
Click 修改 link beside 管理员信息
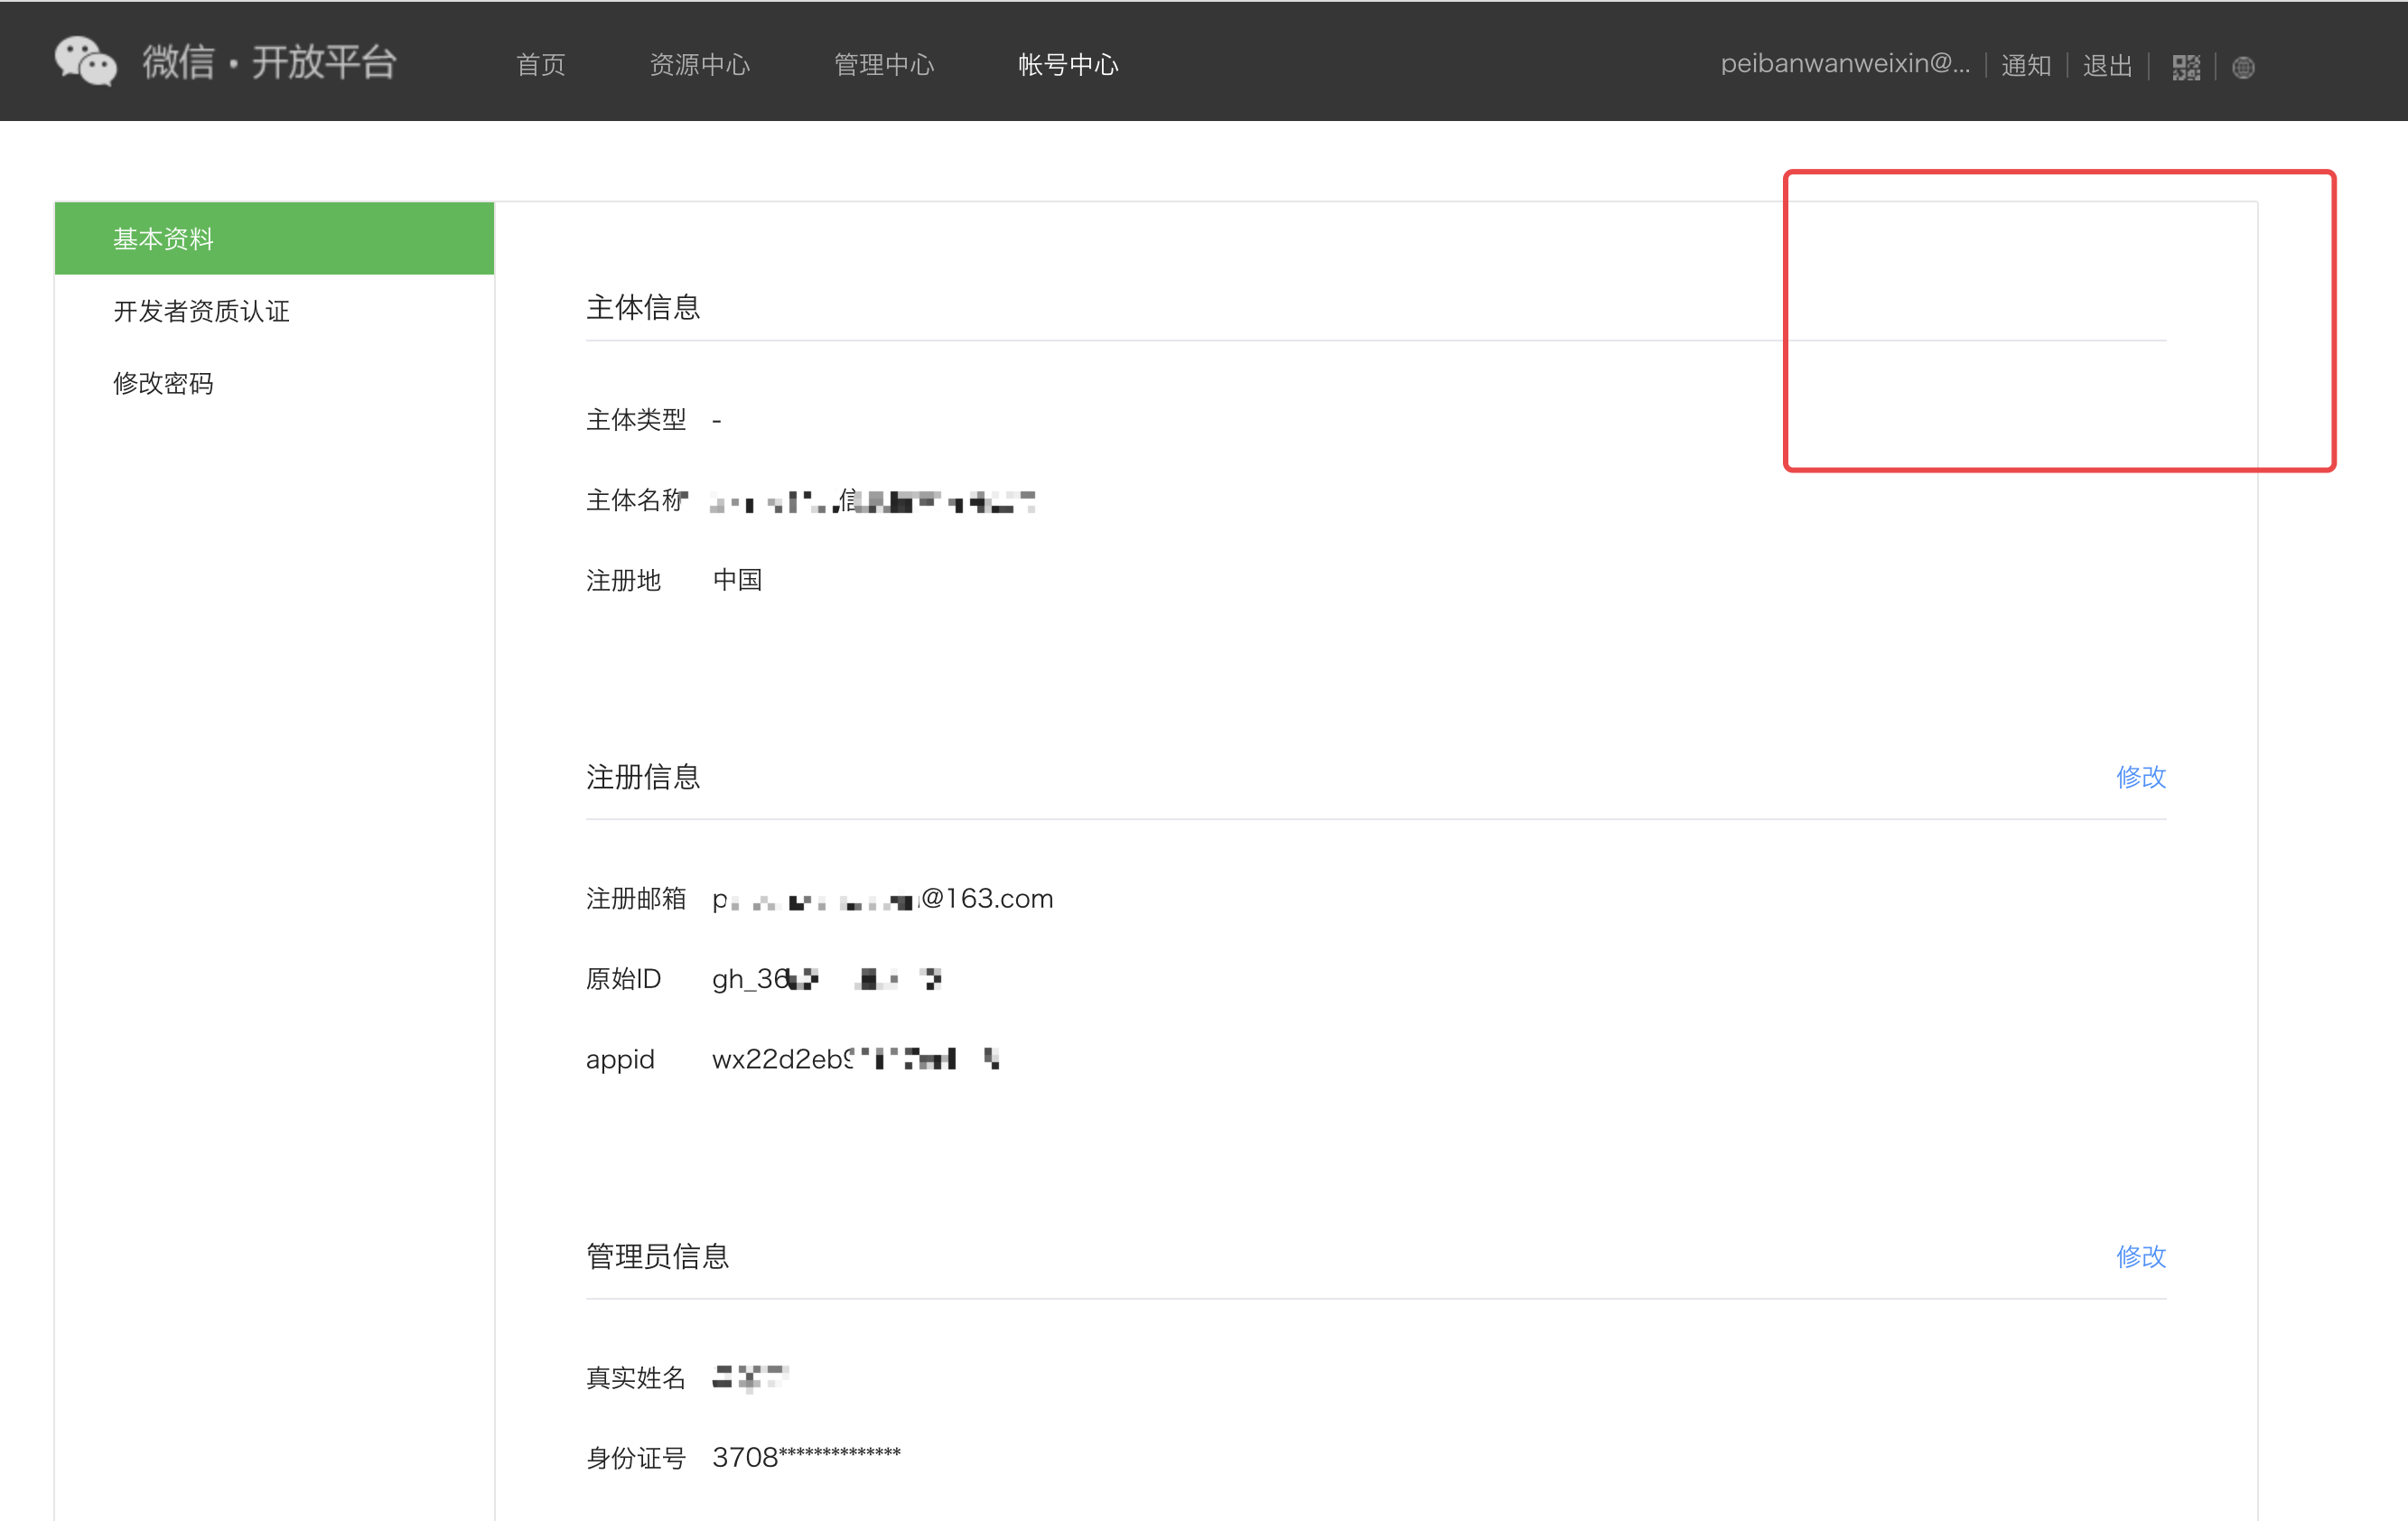pos(2140,1256)
